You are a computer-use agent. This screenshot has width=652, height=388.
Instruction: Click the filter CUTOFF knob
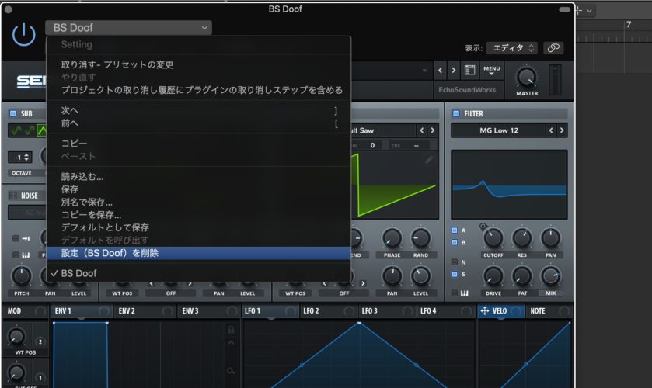click(493, 237)
